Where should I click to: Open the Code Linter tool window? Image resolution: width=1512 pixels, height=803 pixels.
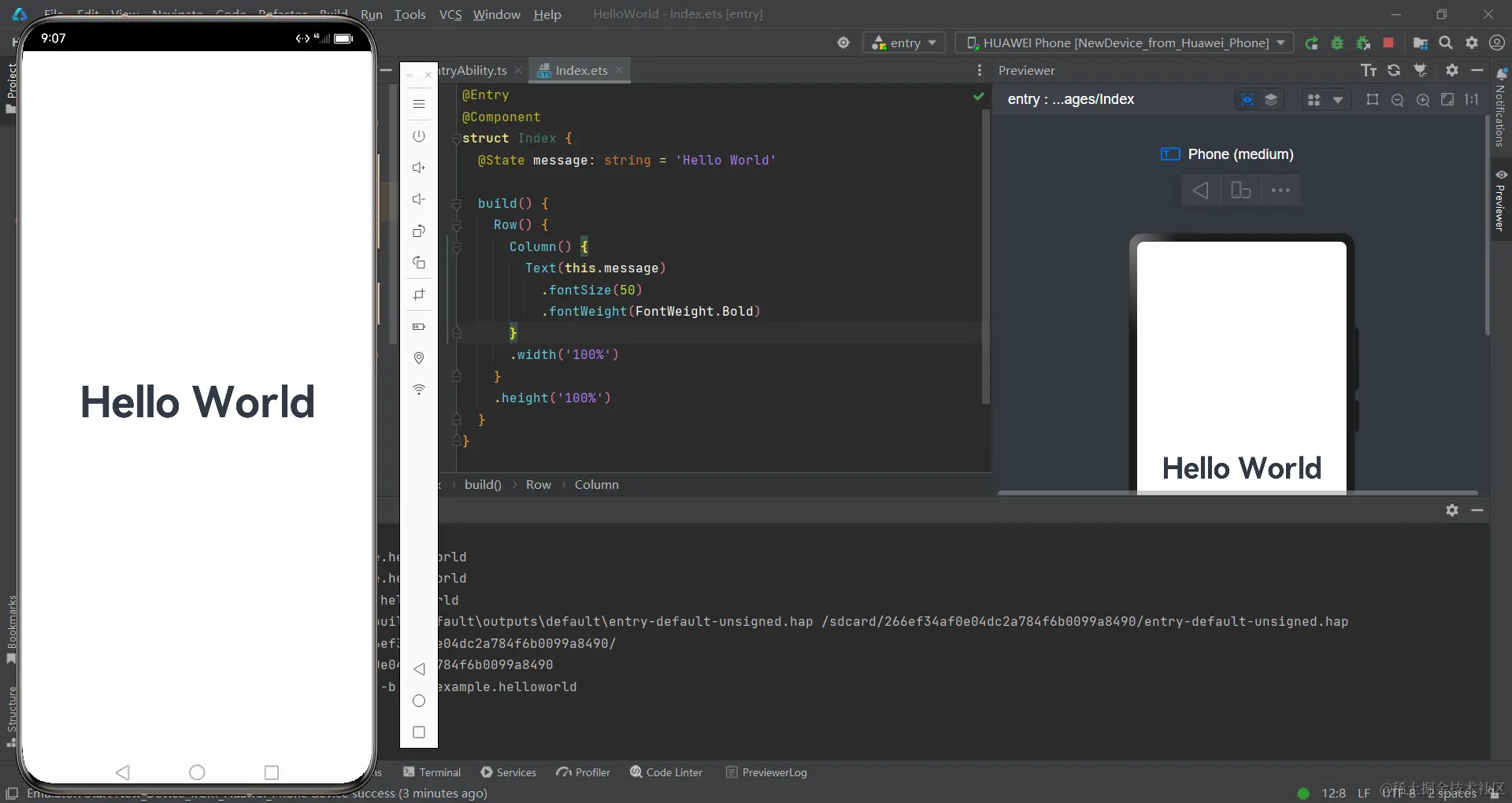point(666,772)
